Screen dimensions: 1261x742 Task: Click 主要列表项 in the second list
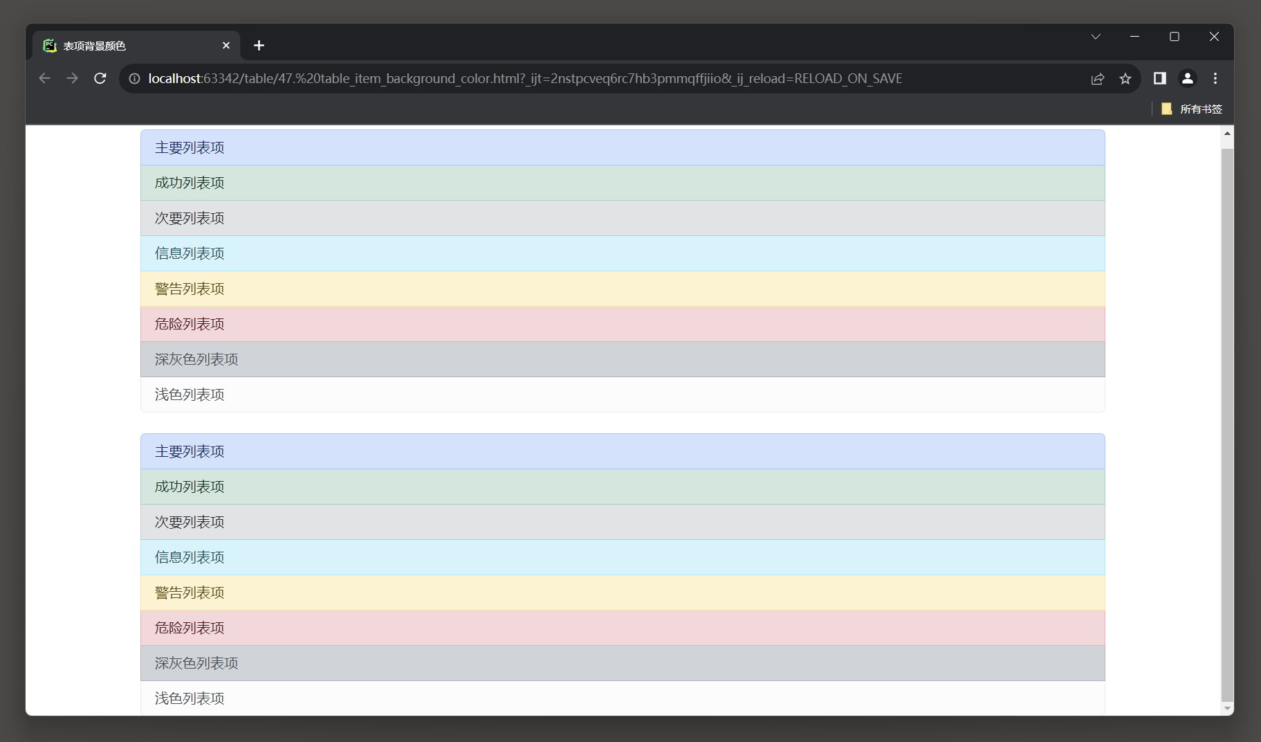click(623, 451)
